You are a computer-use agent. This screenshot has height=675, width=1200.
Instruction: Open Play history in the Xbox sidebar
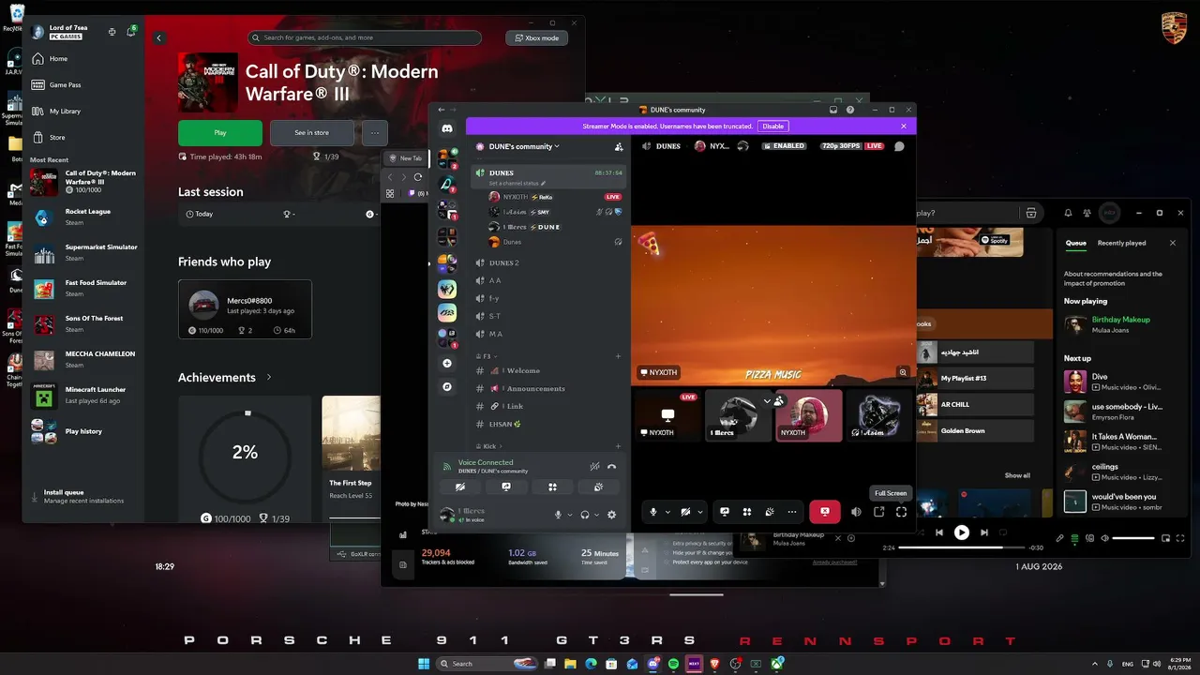(x=83, y=431)
